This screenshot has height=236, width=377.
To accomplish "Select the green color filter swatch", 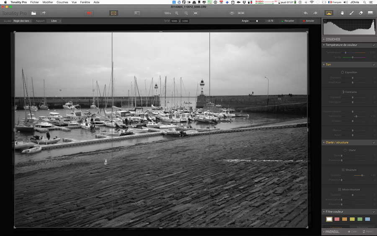I will click(x=360, y=219).
